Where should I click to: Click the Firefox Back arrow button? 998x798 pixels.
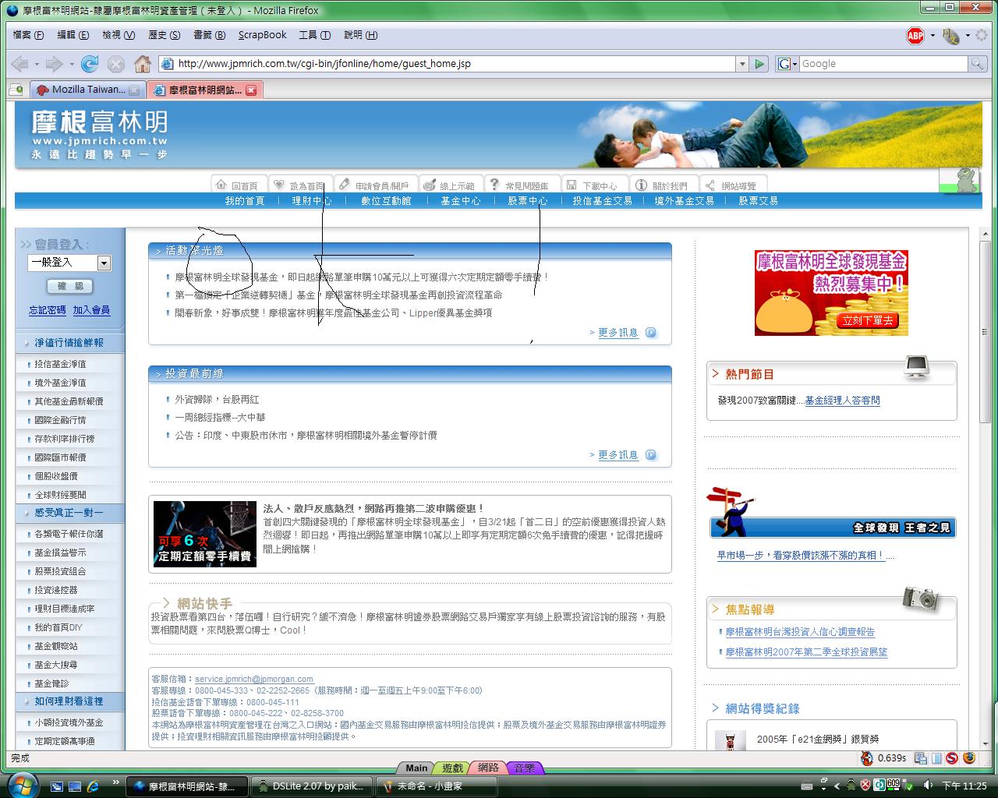click(20, 64)
